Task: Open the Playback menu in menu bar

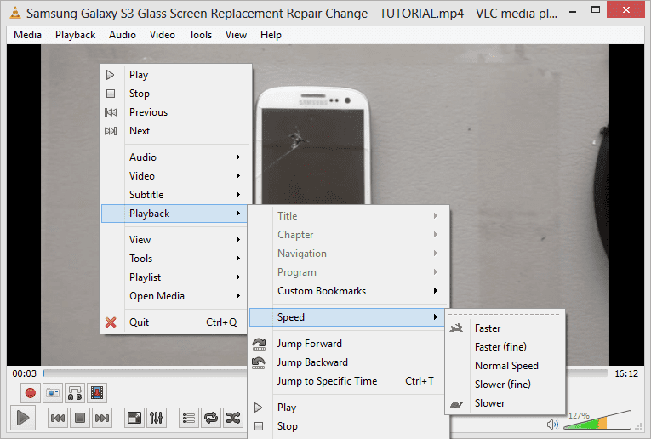Action: pos(75,35)
